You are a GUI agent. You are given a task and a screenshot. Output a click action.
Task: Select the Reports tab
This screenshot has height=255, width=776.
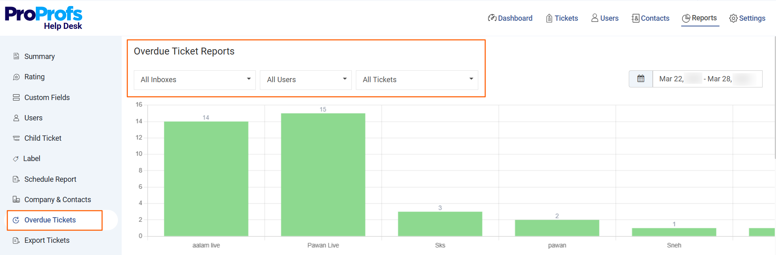tap(700, 18)
